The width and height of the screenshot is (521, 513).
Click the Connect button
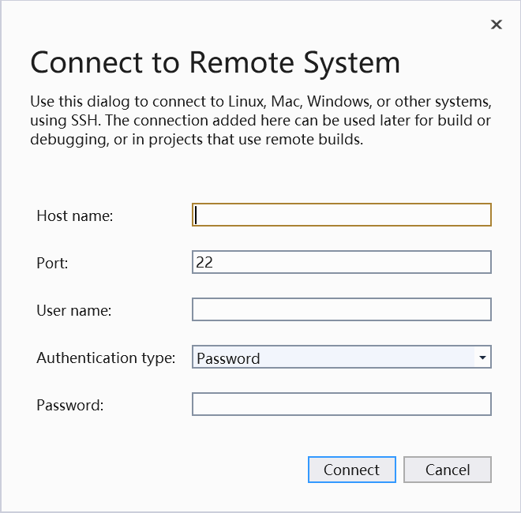352,470
